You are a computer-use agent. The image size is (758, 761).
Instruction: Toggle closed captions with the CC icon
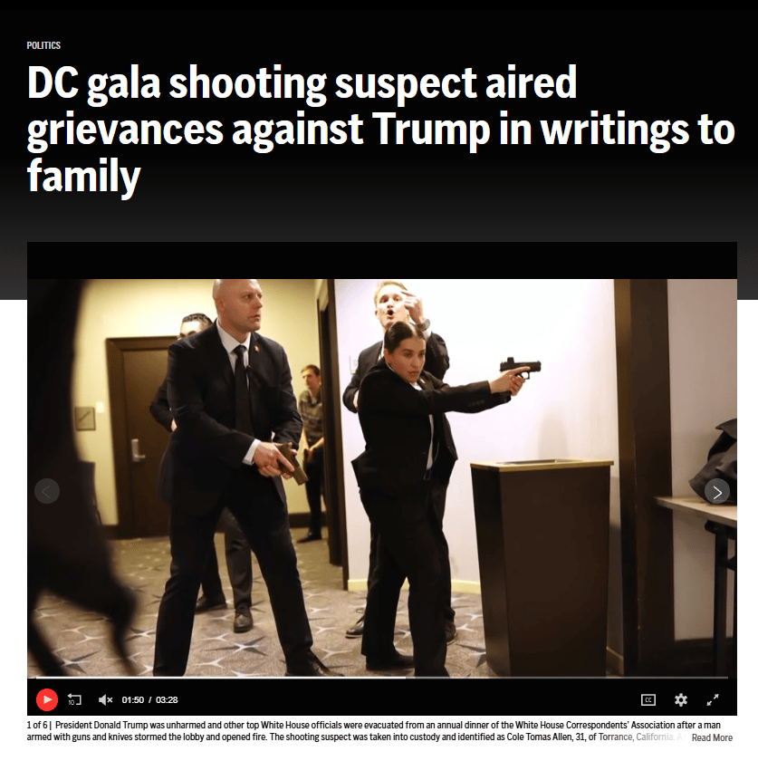click(648, 699)
